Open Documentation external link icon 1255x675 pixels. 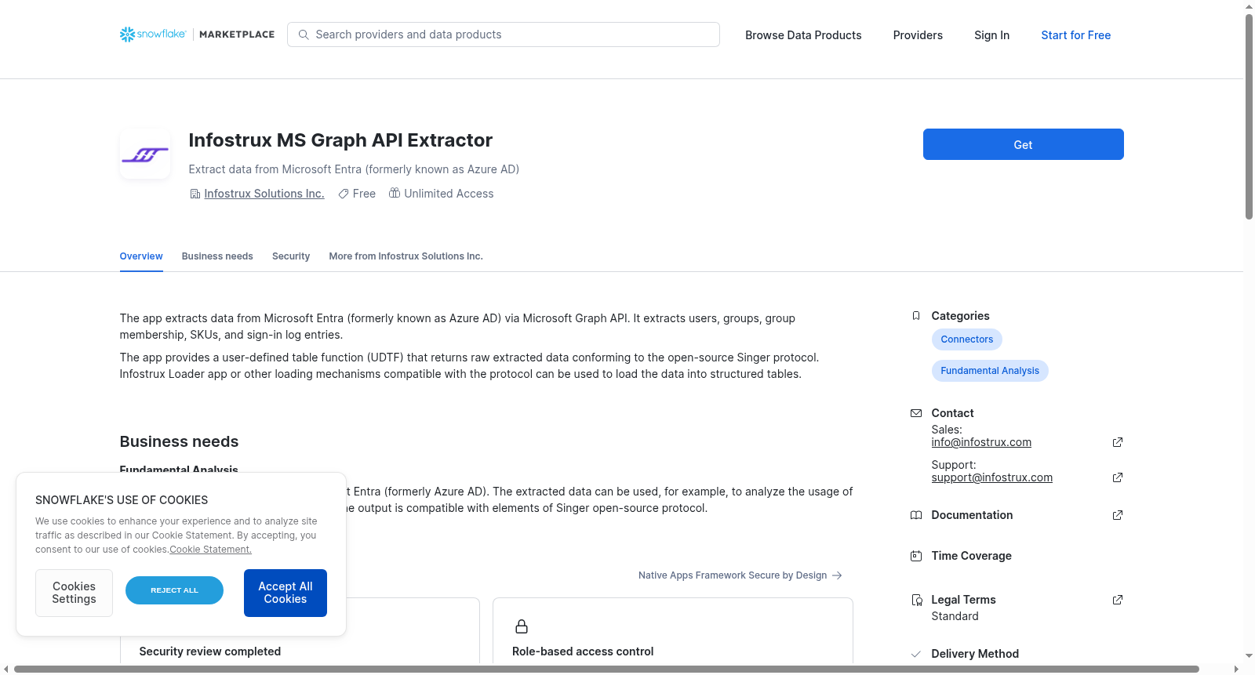coord(1118,515)
